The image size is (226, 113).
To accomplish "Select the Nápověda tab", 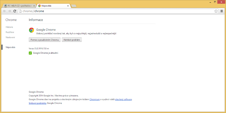I will point(52,6).
